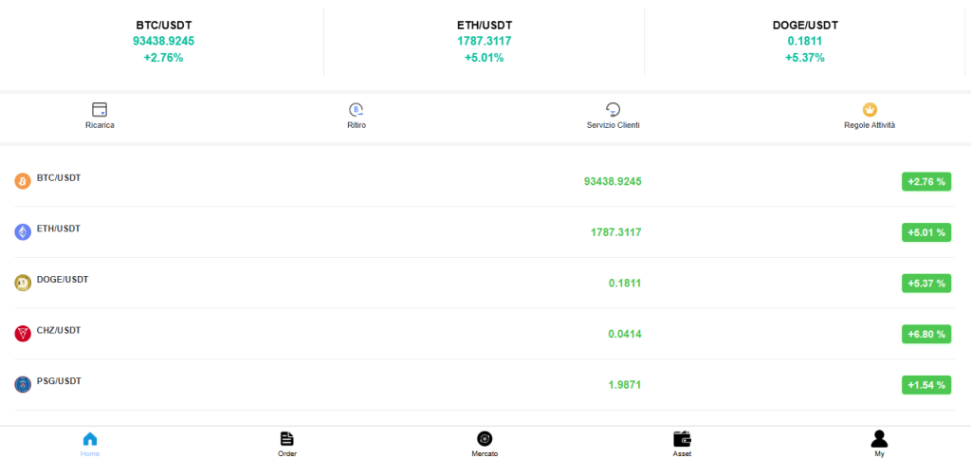Click the Bitcoin coin icon in list
Screen dimensions: 971x459
(x=23, y=181)
